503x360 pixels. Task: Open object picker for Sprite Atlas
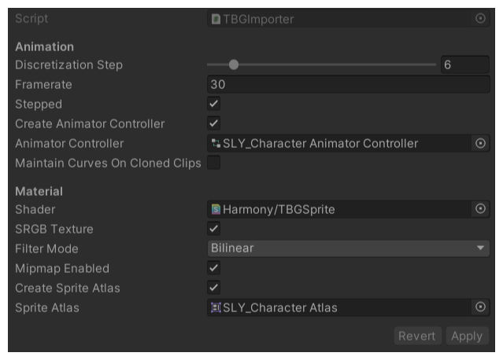click(x=480, y=307)
